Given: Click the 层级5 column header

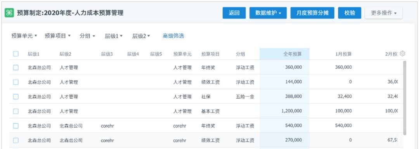Looking at the screenshot, I should pyautogui.click(x=156, y=54).
